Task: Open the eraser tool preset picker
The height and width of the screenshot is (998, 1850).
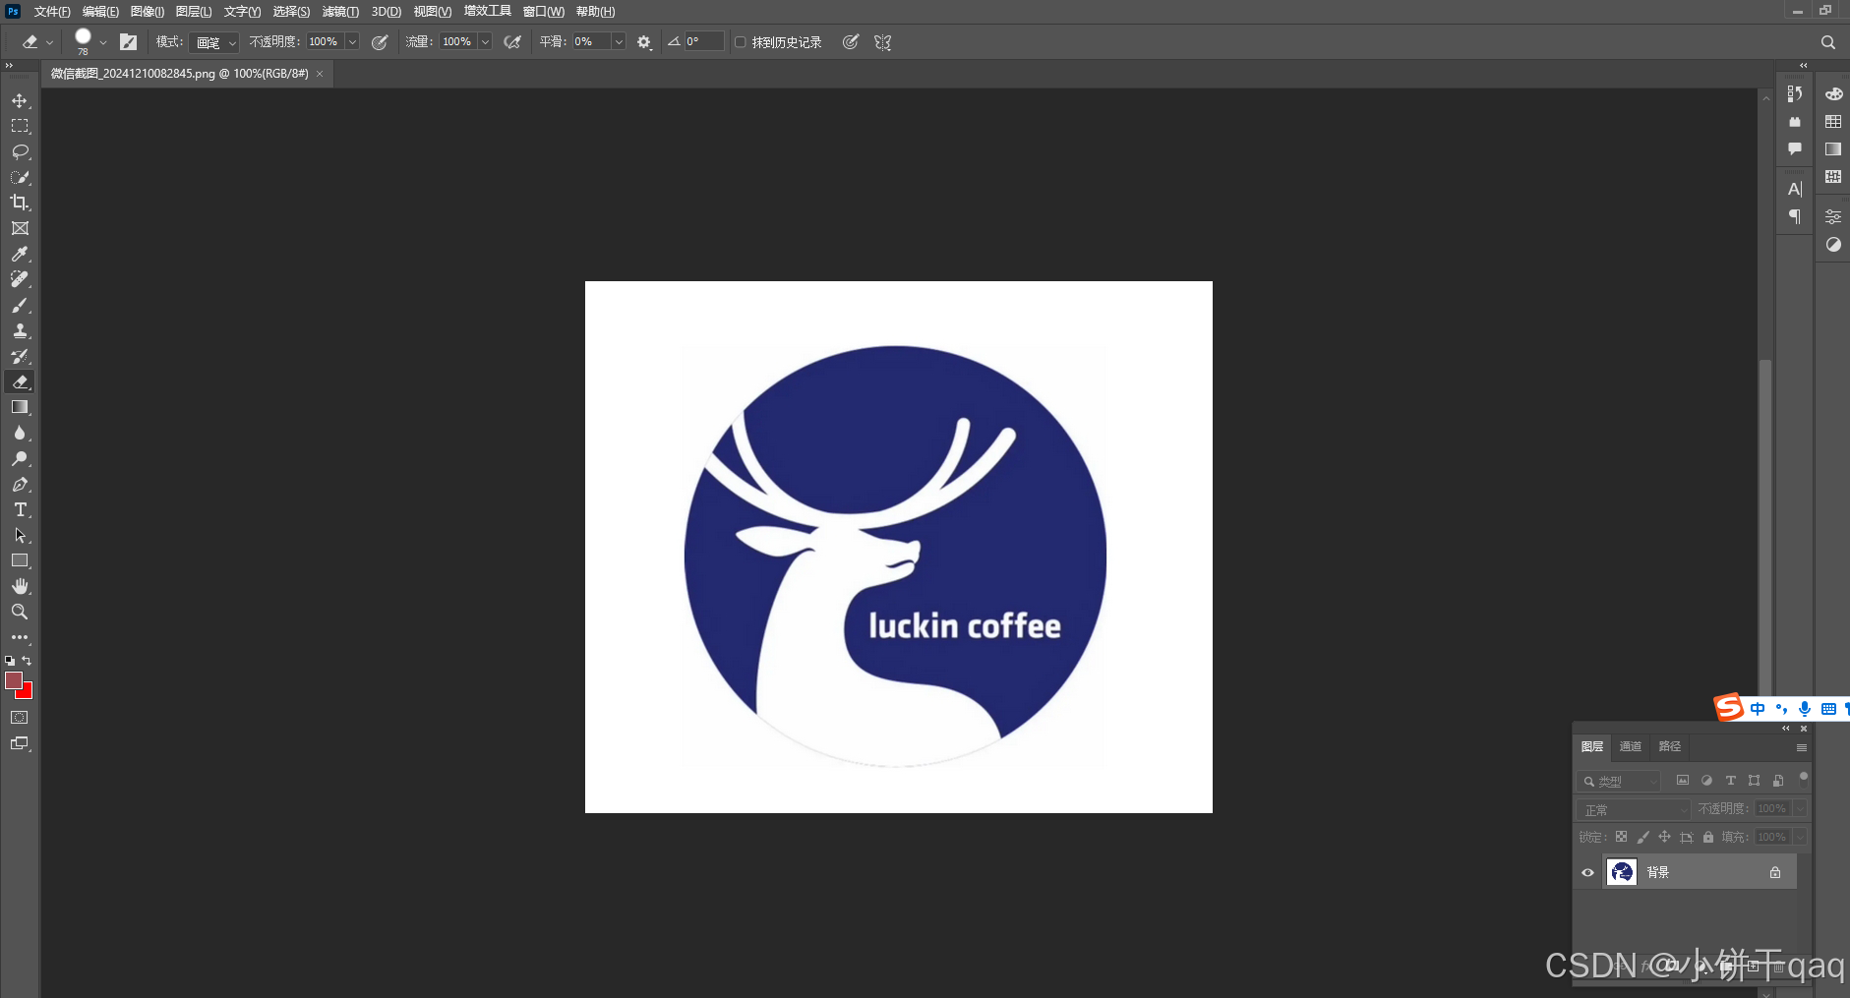Action: click(37, 42)
